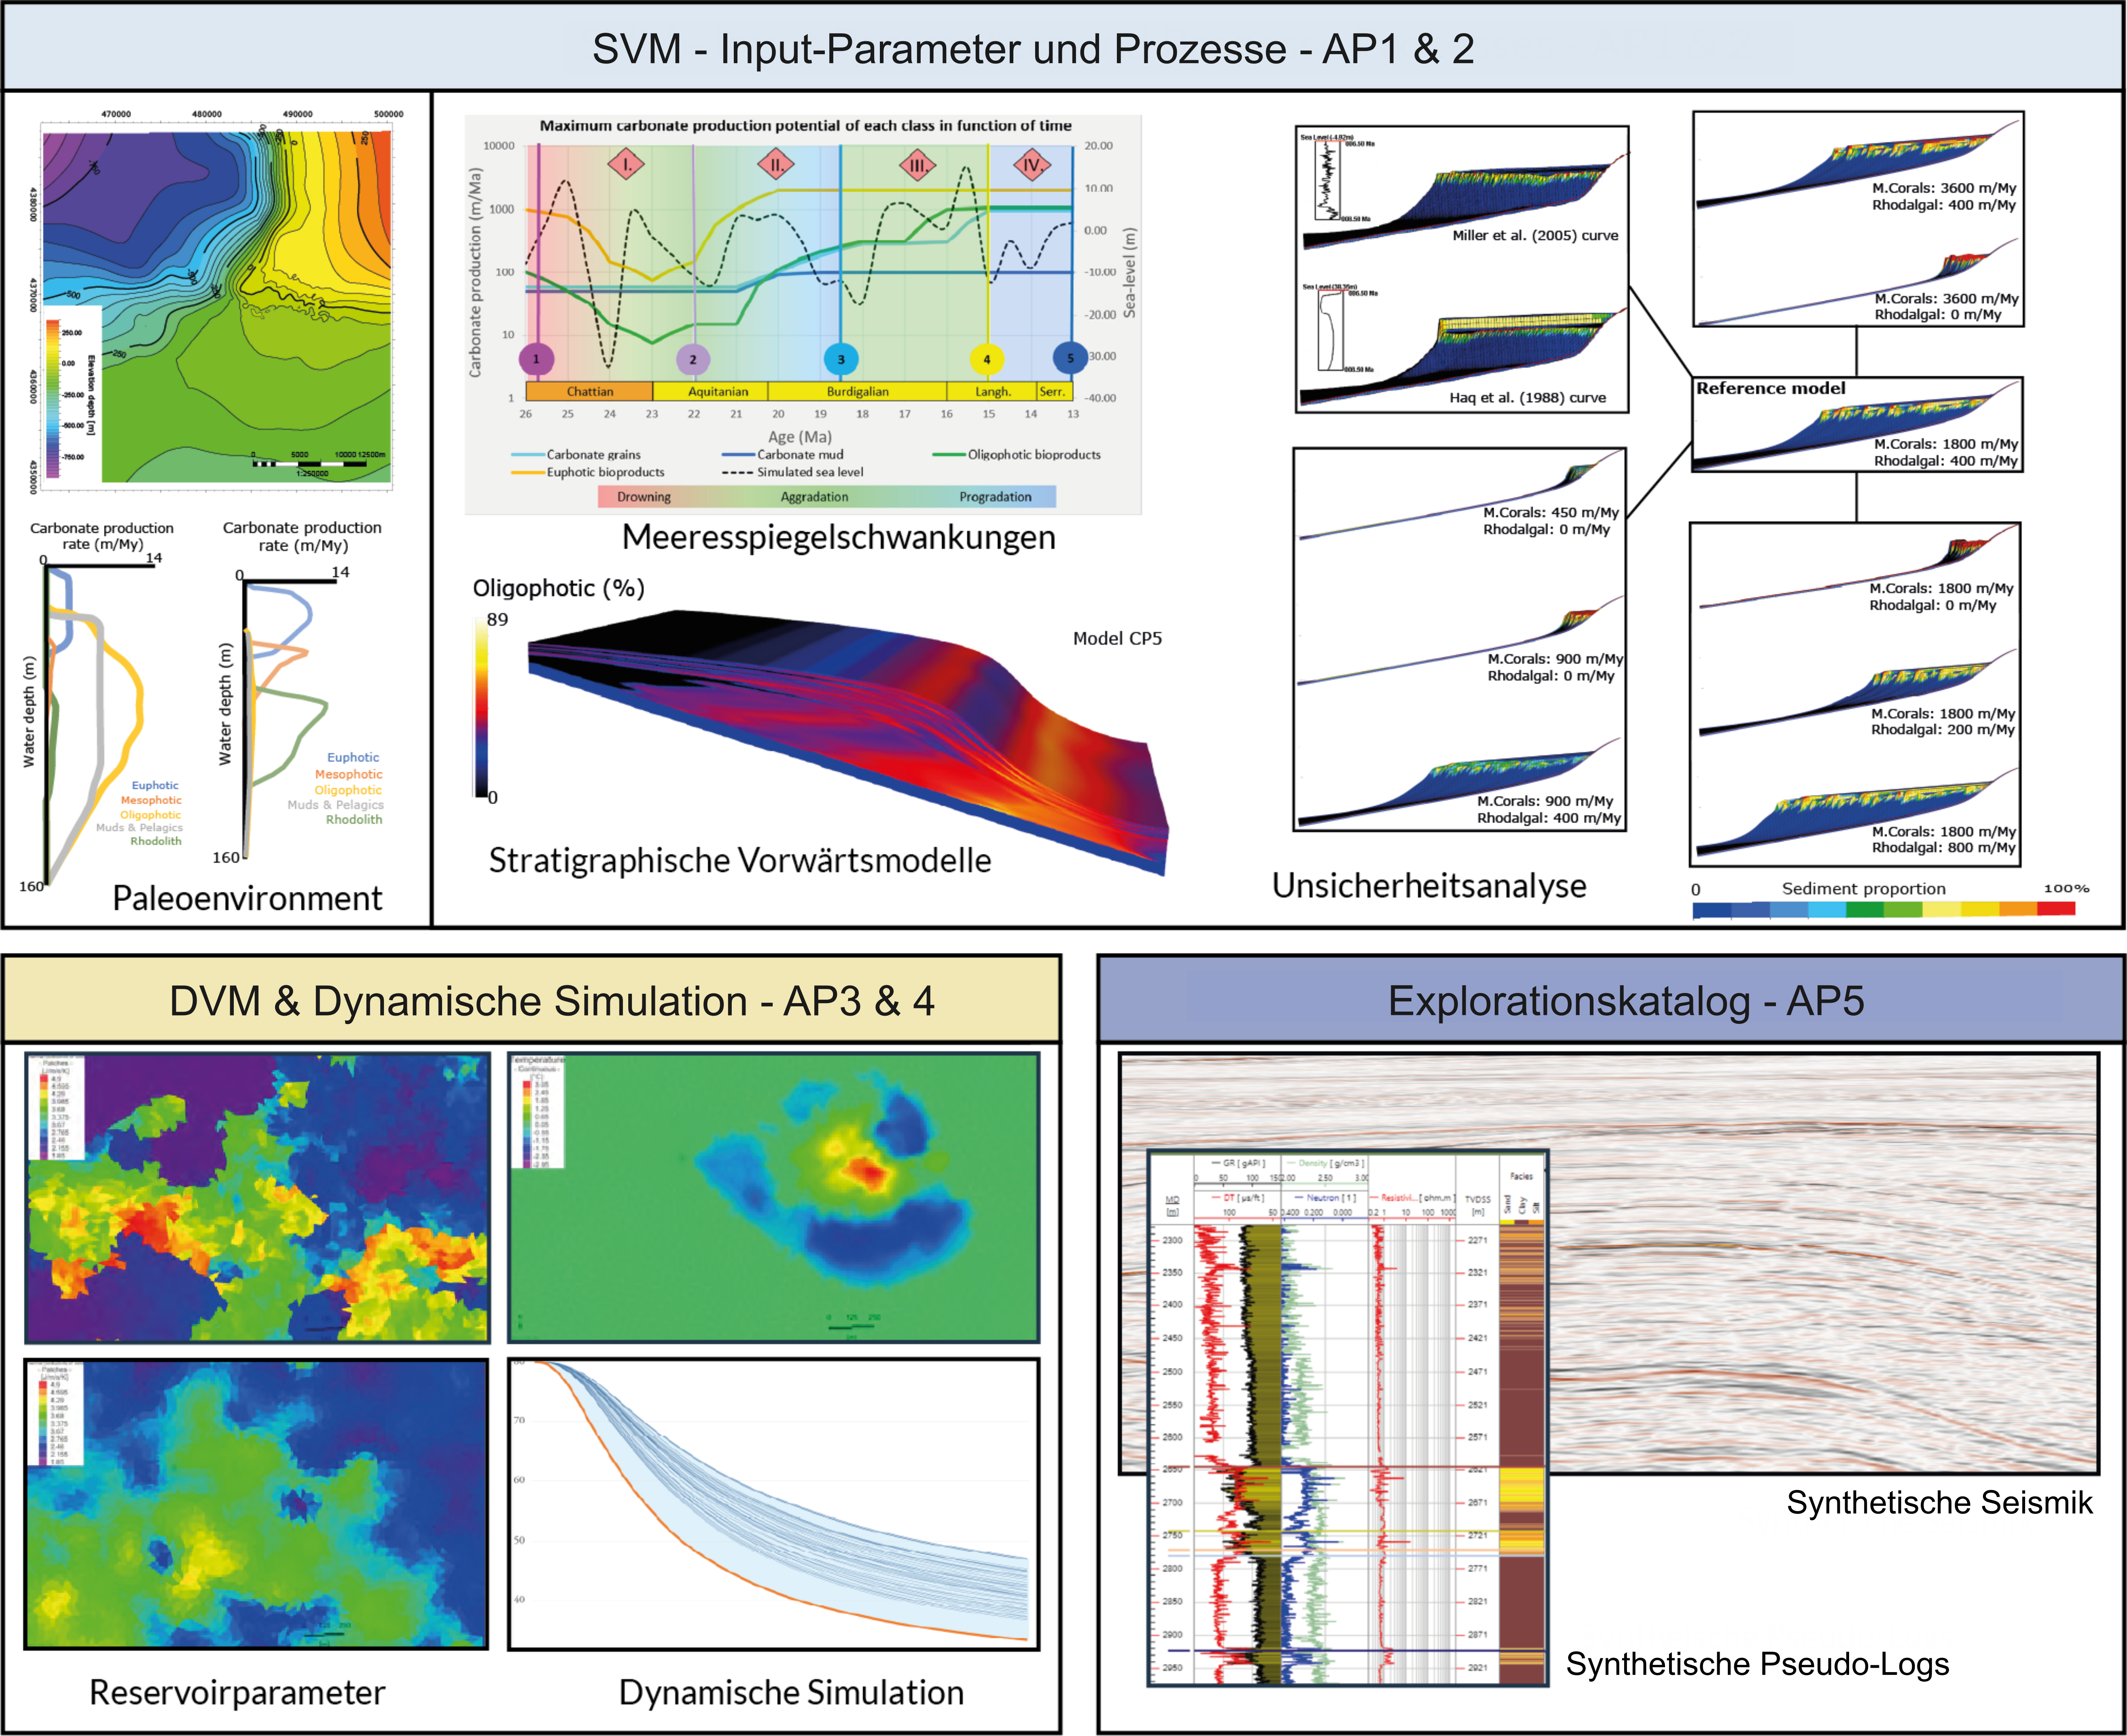The height and width of the screenshot is (1736, 2127).
Task: Click the 'Unsicherheitsanalyse' caption
Action: 1429,886
